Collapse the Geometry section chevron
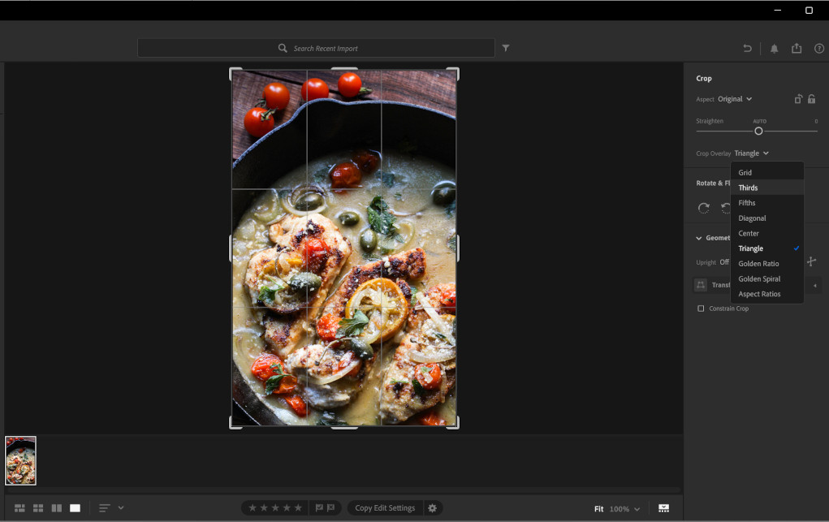The image size is (829, 522). [x=699, y=239]
